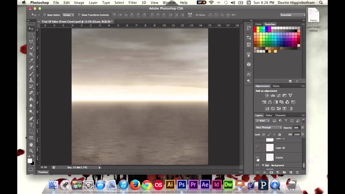Add a Color Balance adjustment
This screenshot has width=345, height=194.
click(270, 102)
